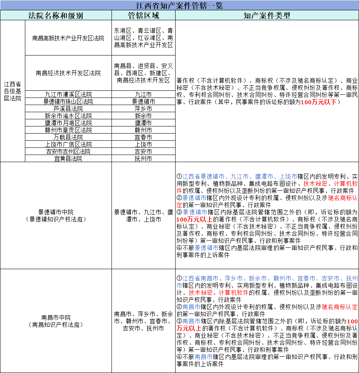Click the 抚州市 jurisdiction cell beside 宜黄县法院
Screen dimensions: 359x373
(144, 159)
